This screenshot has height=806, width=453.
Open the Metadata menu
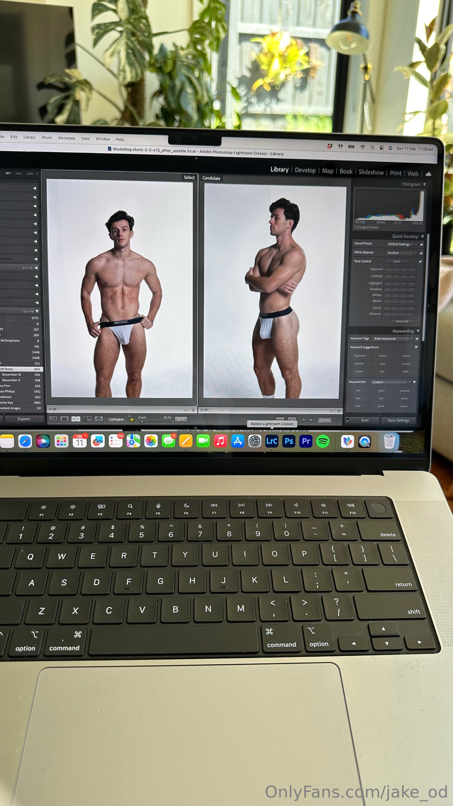(66, 138)
